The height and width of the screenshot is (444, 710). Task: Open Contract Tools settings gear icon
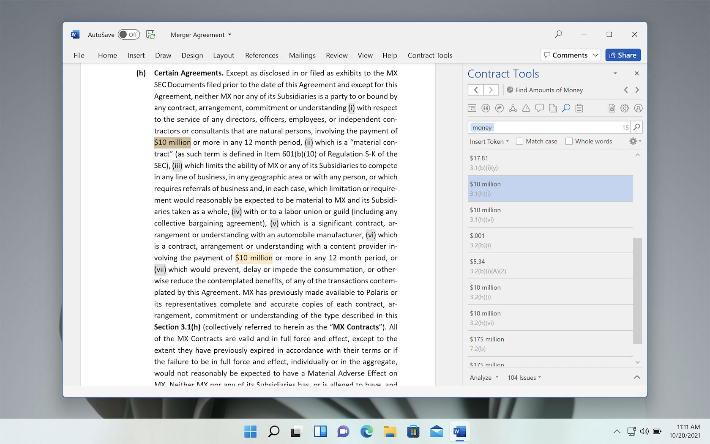click(625, 108)
